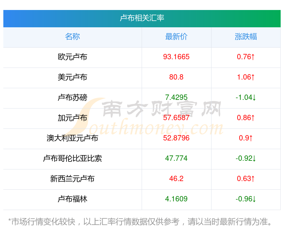
Task: Click the change value 0.86↑
Action: click(x=246, y=118)
